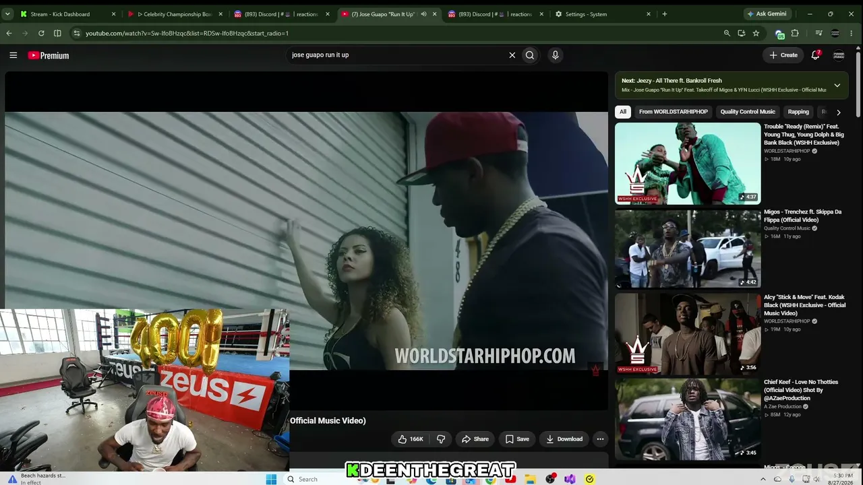The image size is (863, 485).
Task: Open the Chrome profile avatar
Action: coord(835,33)
